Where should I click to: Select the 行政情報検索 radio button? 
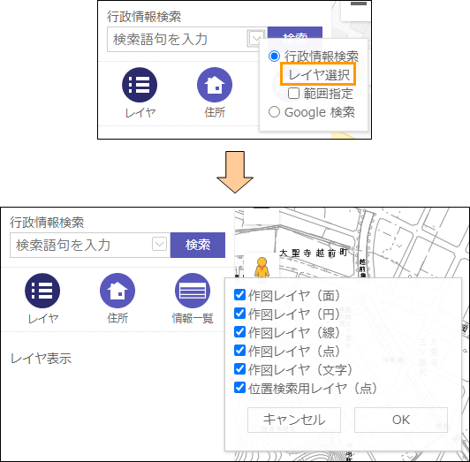[274, 56]
